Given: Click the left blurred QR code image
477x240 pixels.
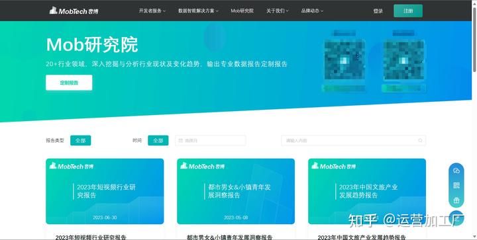Looking at the screenshot, I should click(x=344, y=60).
